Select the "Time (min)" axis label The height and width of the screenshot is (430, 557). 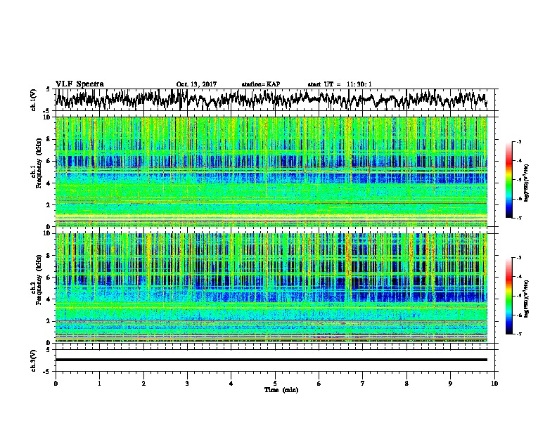click(281, 390)
